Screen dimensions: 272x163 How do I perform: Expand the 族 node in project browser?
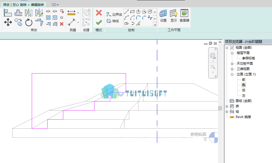(x=227, y=106)
